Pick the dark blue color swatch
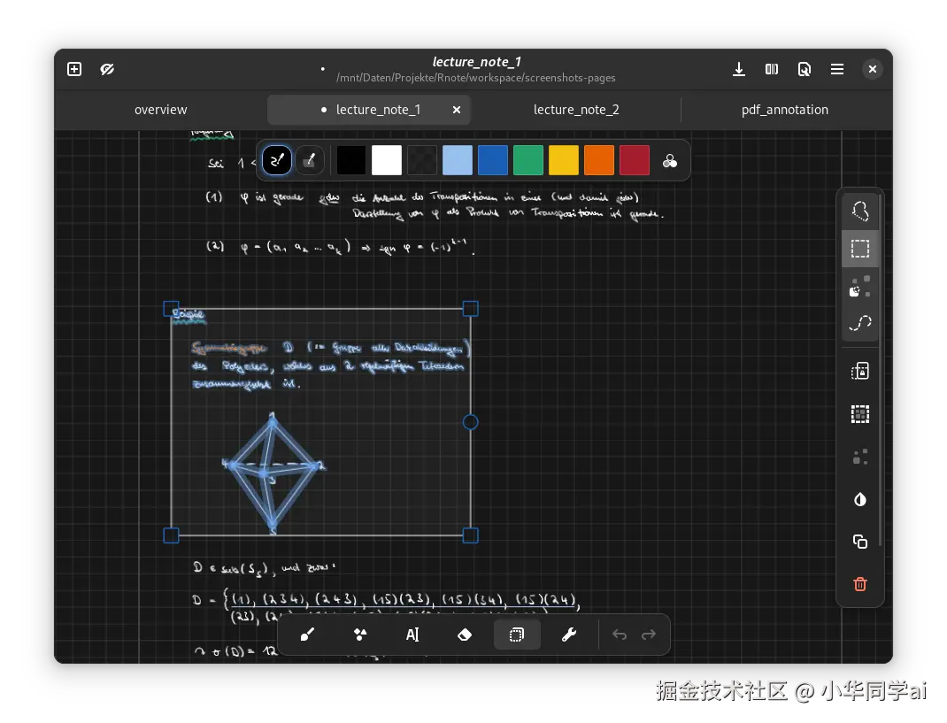 (493, 160)
